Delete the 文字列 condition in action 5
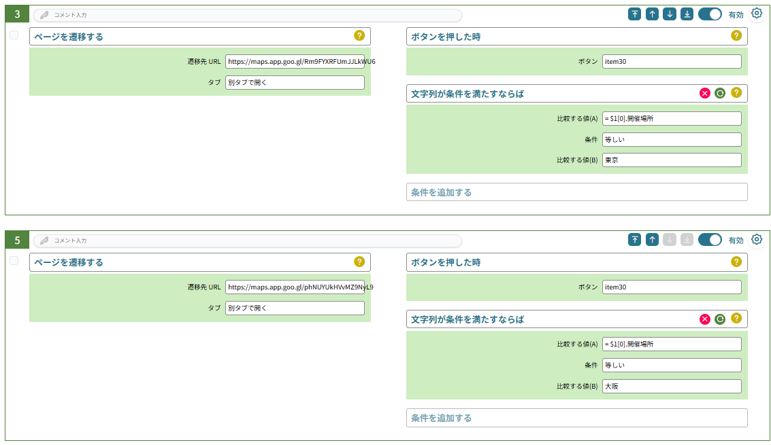The image size is (771, 445). click(x=704, y=319)
